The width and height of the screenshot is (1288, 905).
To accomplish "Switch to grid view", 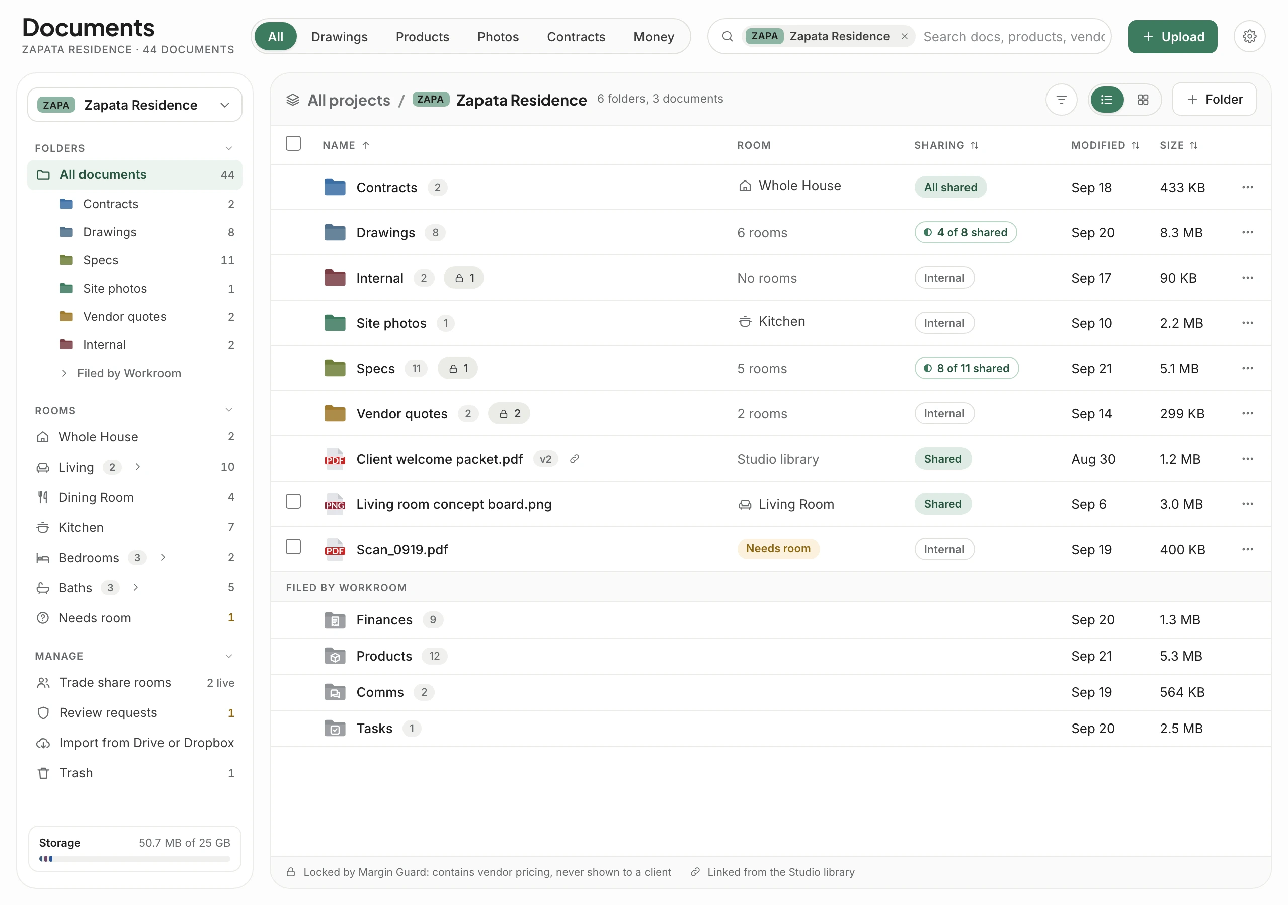I will [1143, 100].
